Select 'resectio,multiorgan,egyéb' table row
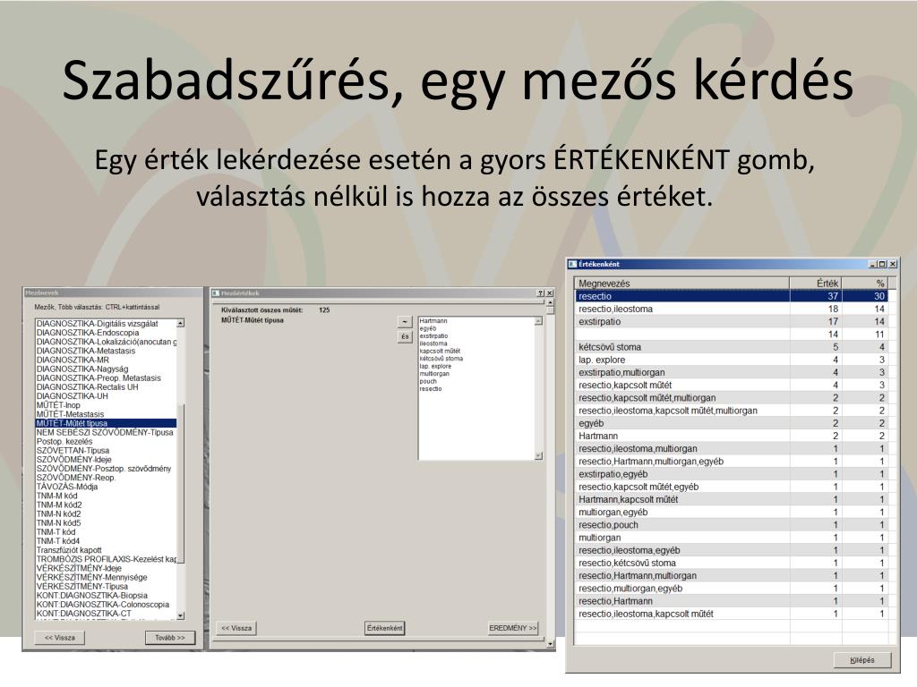The image size is (917, 687). 732,589
